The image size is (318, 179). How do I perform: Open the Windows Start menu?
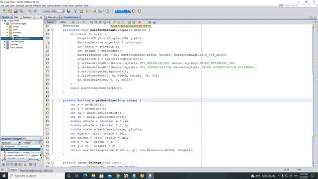pos(4,176)
